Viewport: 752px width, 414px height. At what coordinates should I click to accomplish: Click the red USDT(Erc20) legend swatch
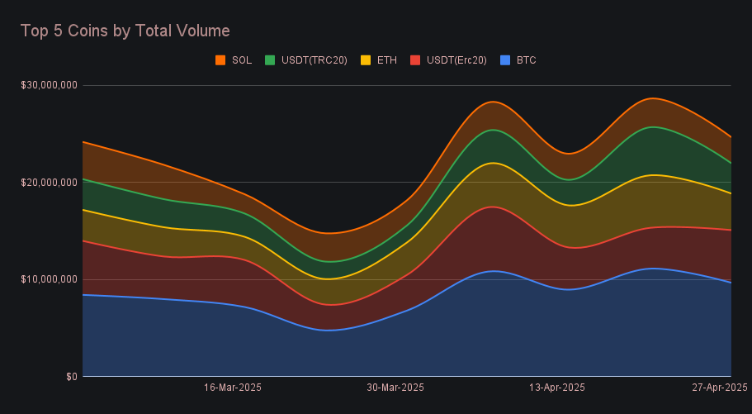click(x=417, y=60)
